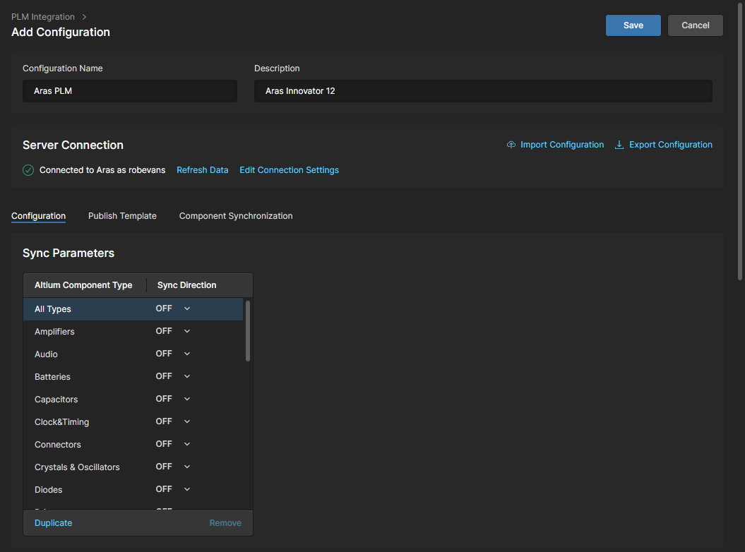Expand Connectors sync direction chevron
This screenshot has height=552, width=745.
(187, 444)
